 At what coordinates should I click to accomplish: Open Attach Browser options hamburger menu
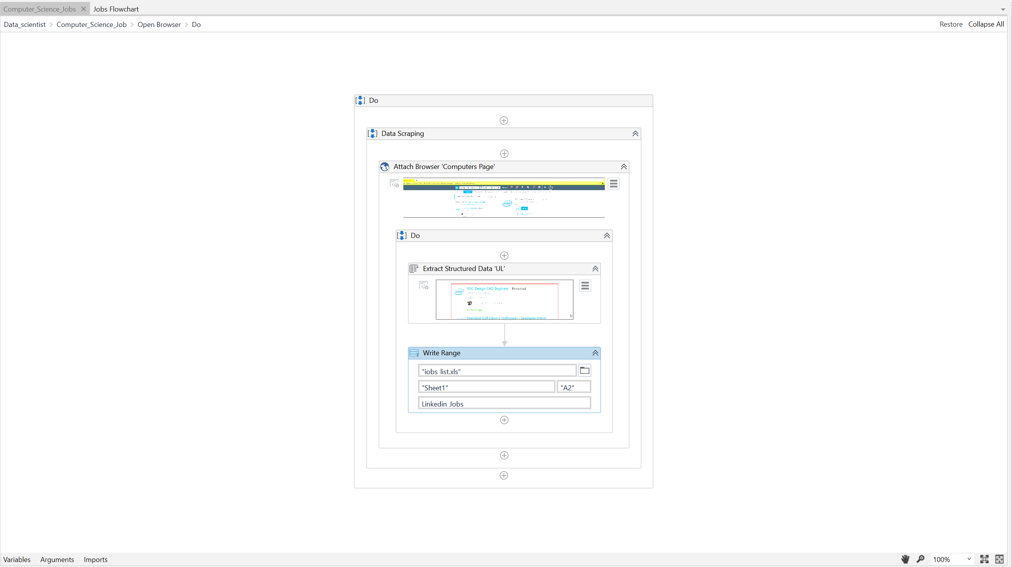click(x=613, y=183)
